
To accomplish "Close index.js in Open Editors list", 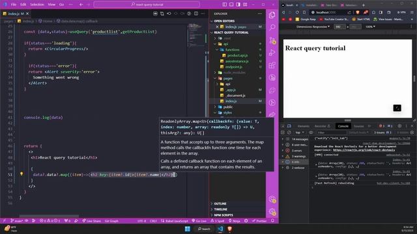I will pyautogui.click(x=217, y=27).
